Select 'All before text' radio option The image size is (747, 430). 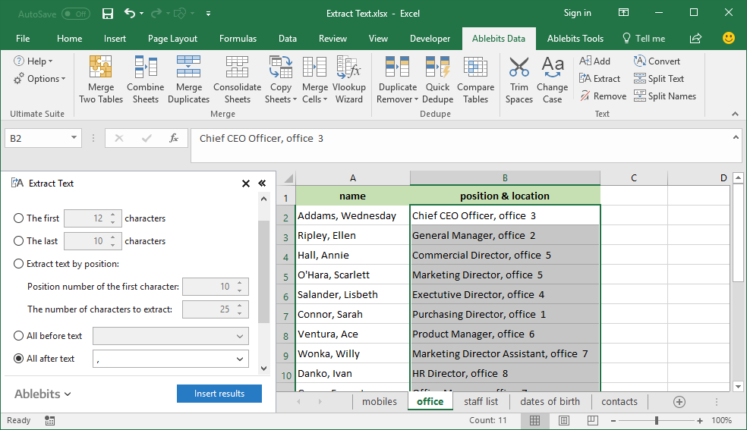click(18, 336)
